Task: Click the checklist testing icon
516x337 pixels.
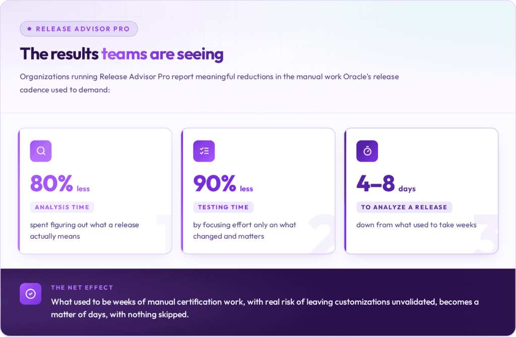Action: [204, 151]
